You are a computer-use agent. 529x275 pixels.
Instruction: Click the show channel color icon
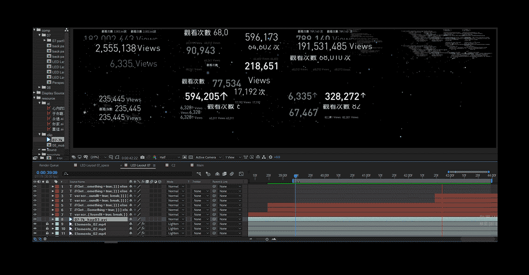pyautogui.click(x=154, y=157)
